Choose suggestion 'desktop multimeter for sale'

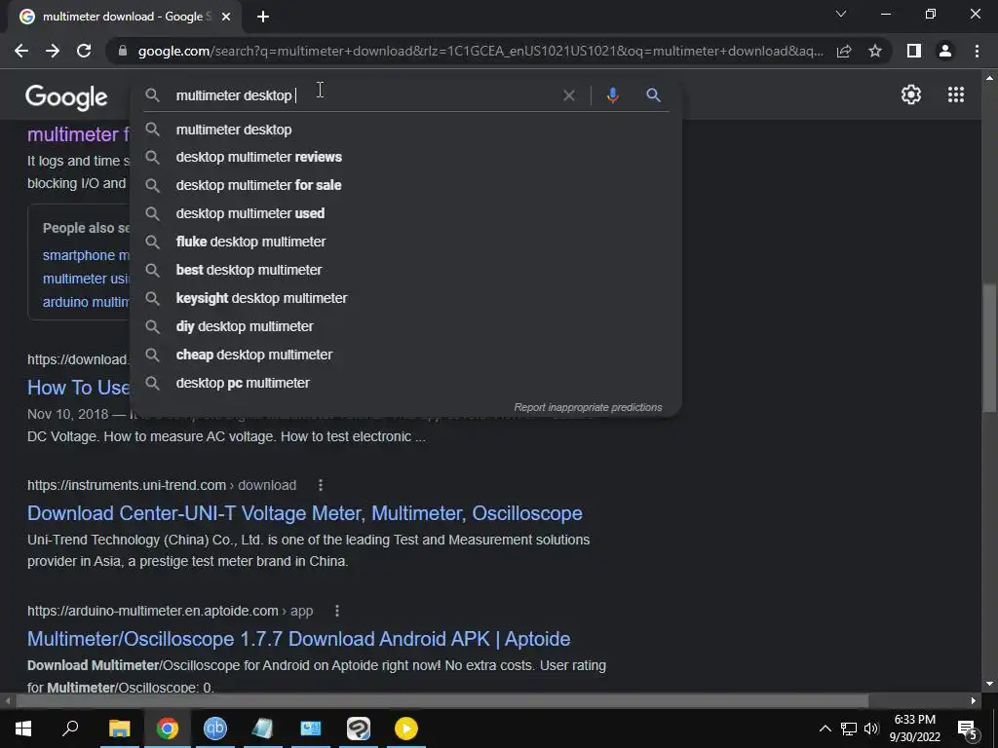(x=405, y=185)
